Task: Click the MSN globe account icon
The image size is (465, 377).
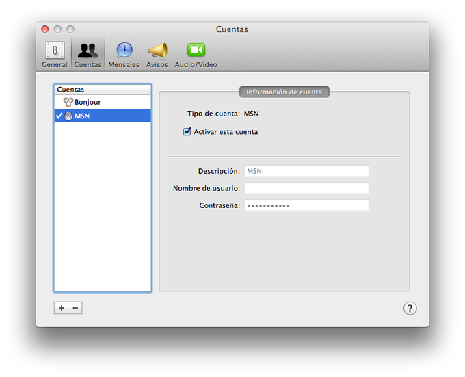Action: pyautogui.click(x=68, y=116)
